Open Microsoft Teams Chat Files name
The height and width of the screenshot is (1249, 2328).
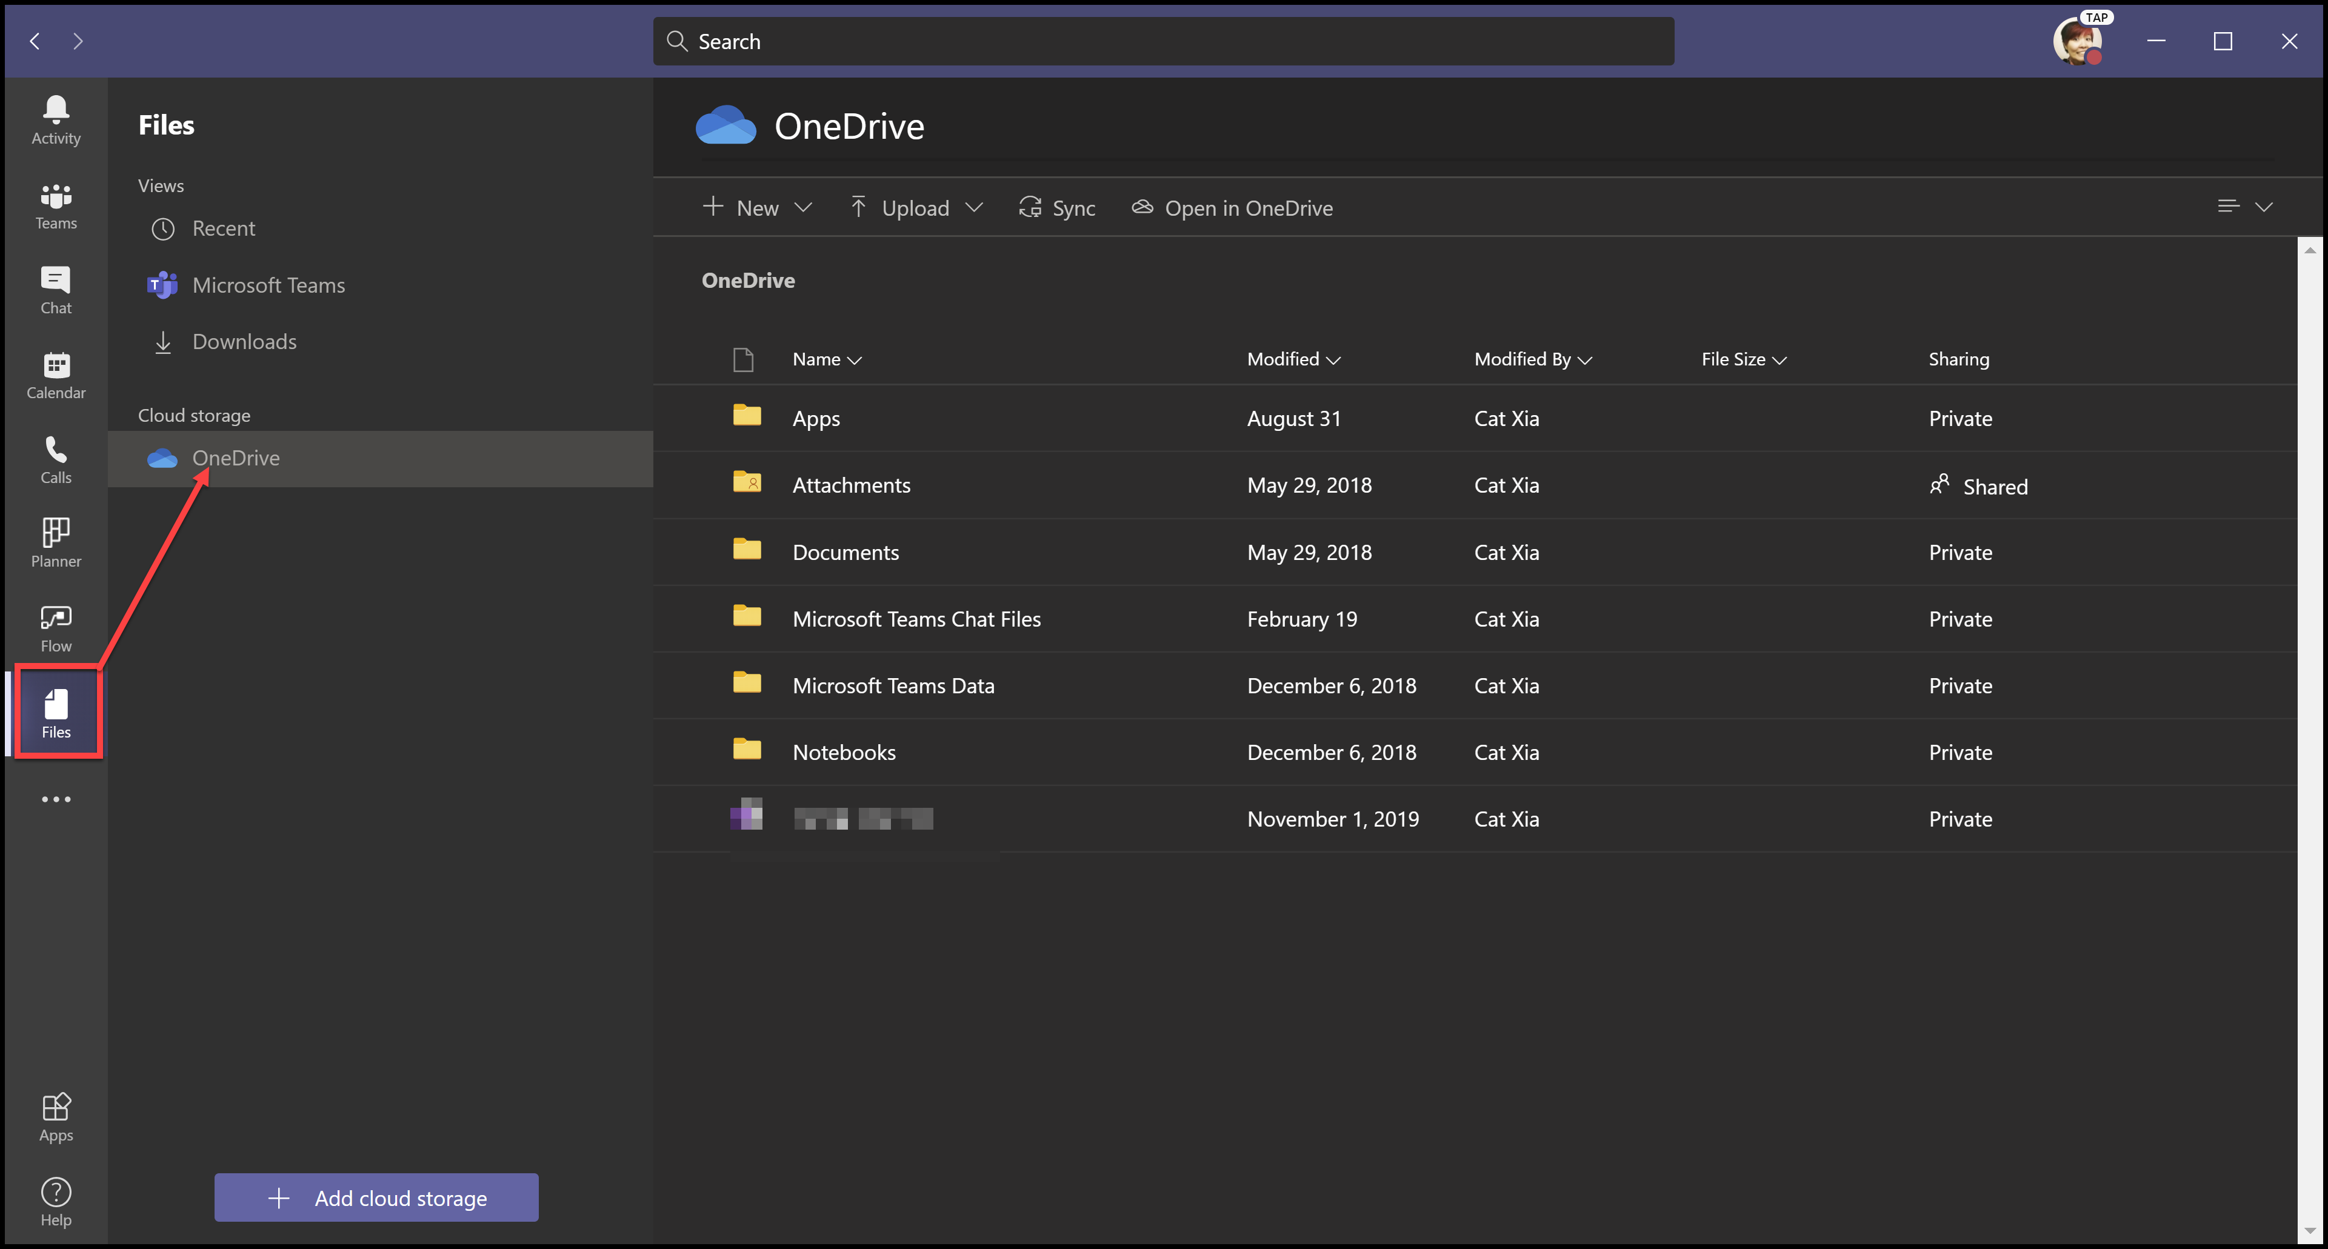[916, 619]
